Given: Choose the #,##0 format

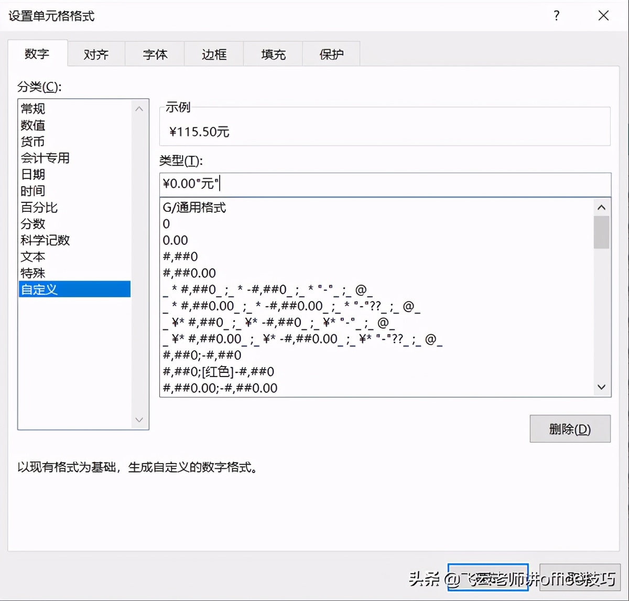Looking at the screenshot, I should 376,256.
